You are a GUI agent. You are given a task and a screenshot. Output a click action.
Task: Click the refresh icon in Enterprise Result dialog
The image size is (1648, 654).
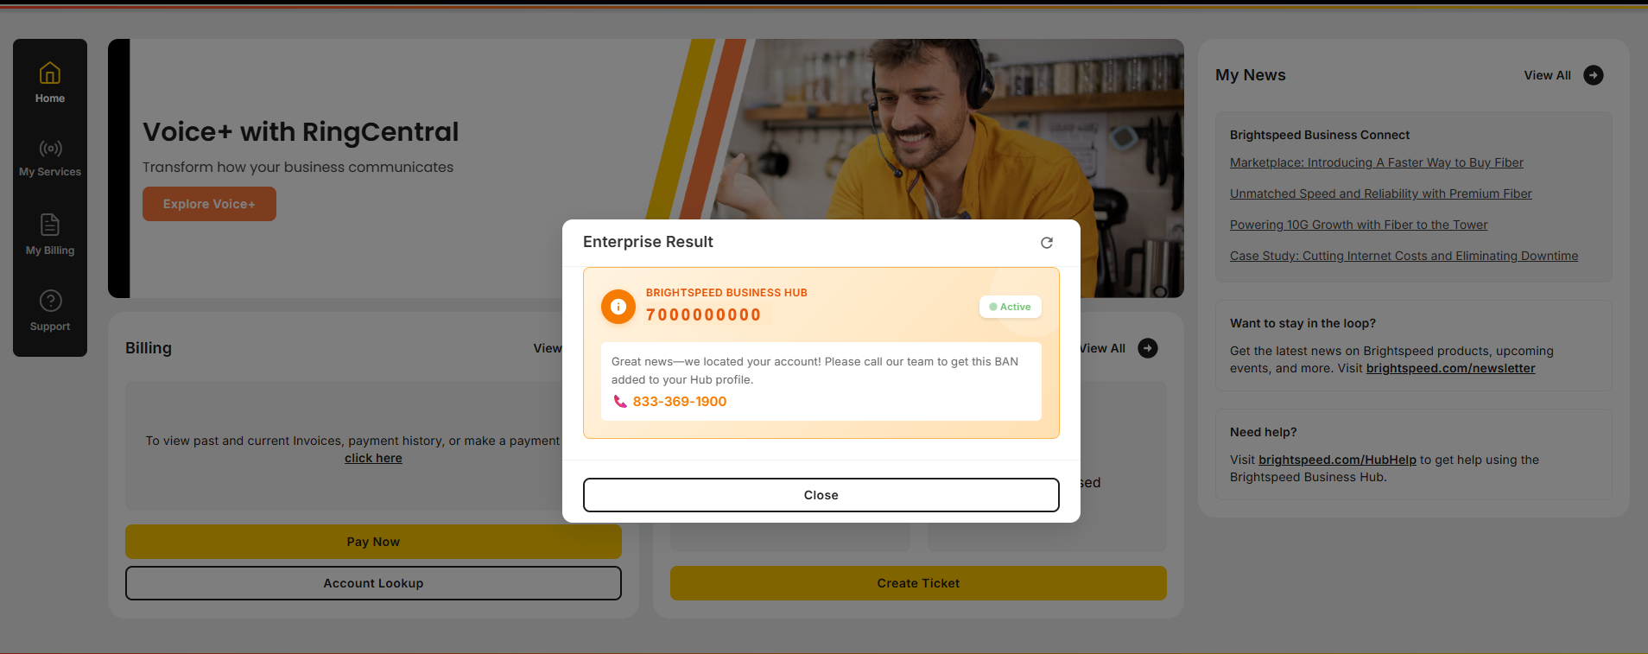click(1047, 243)
